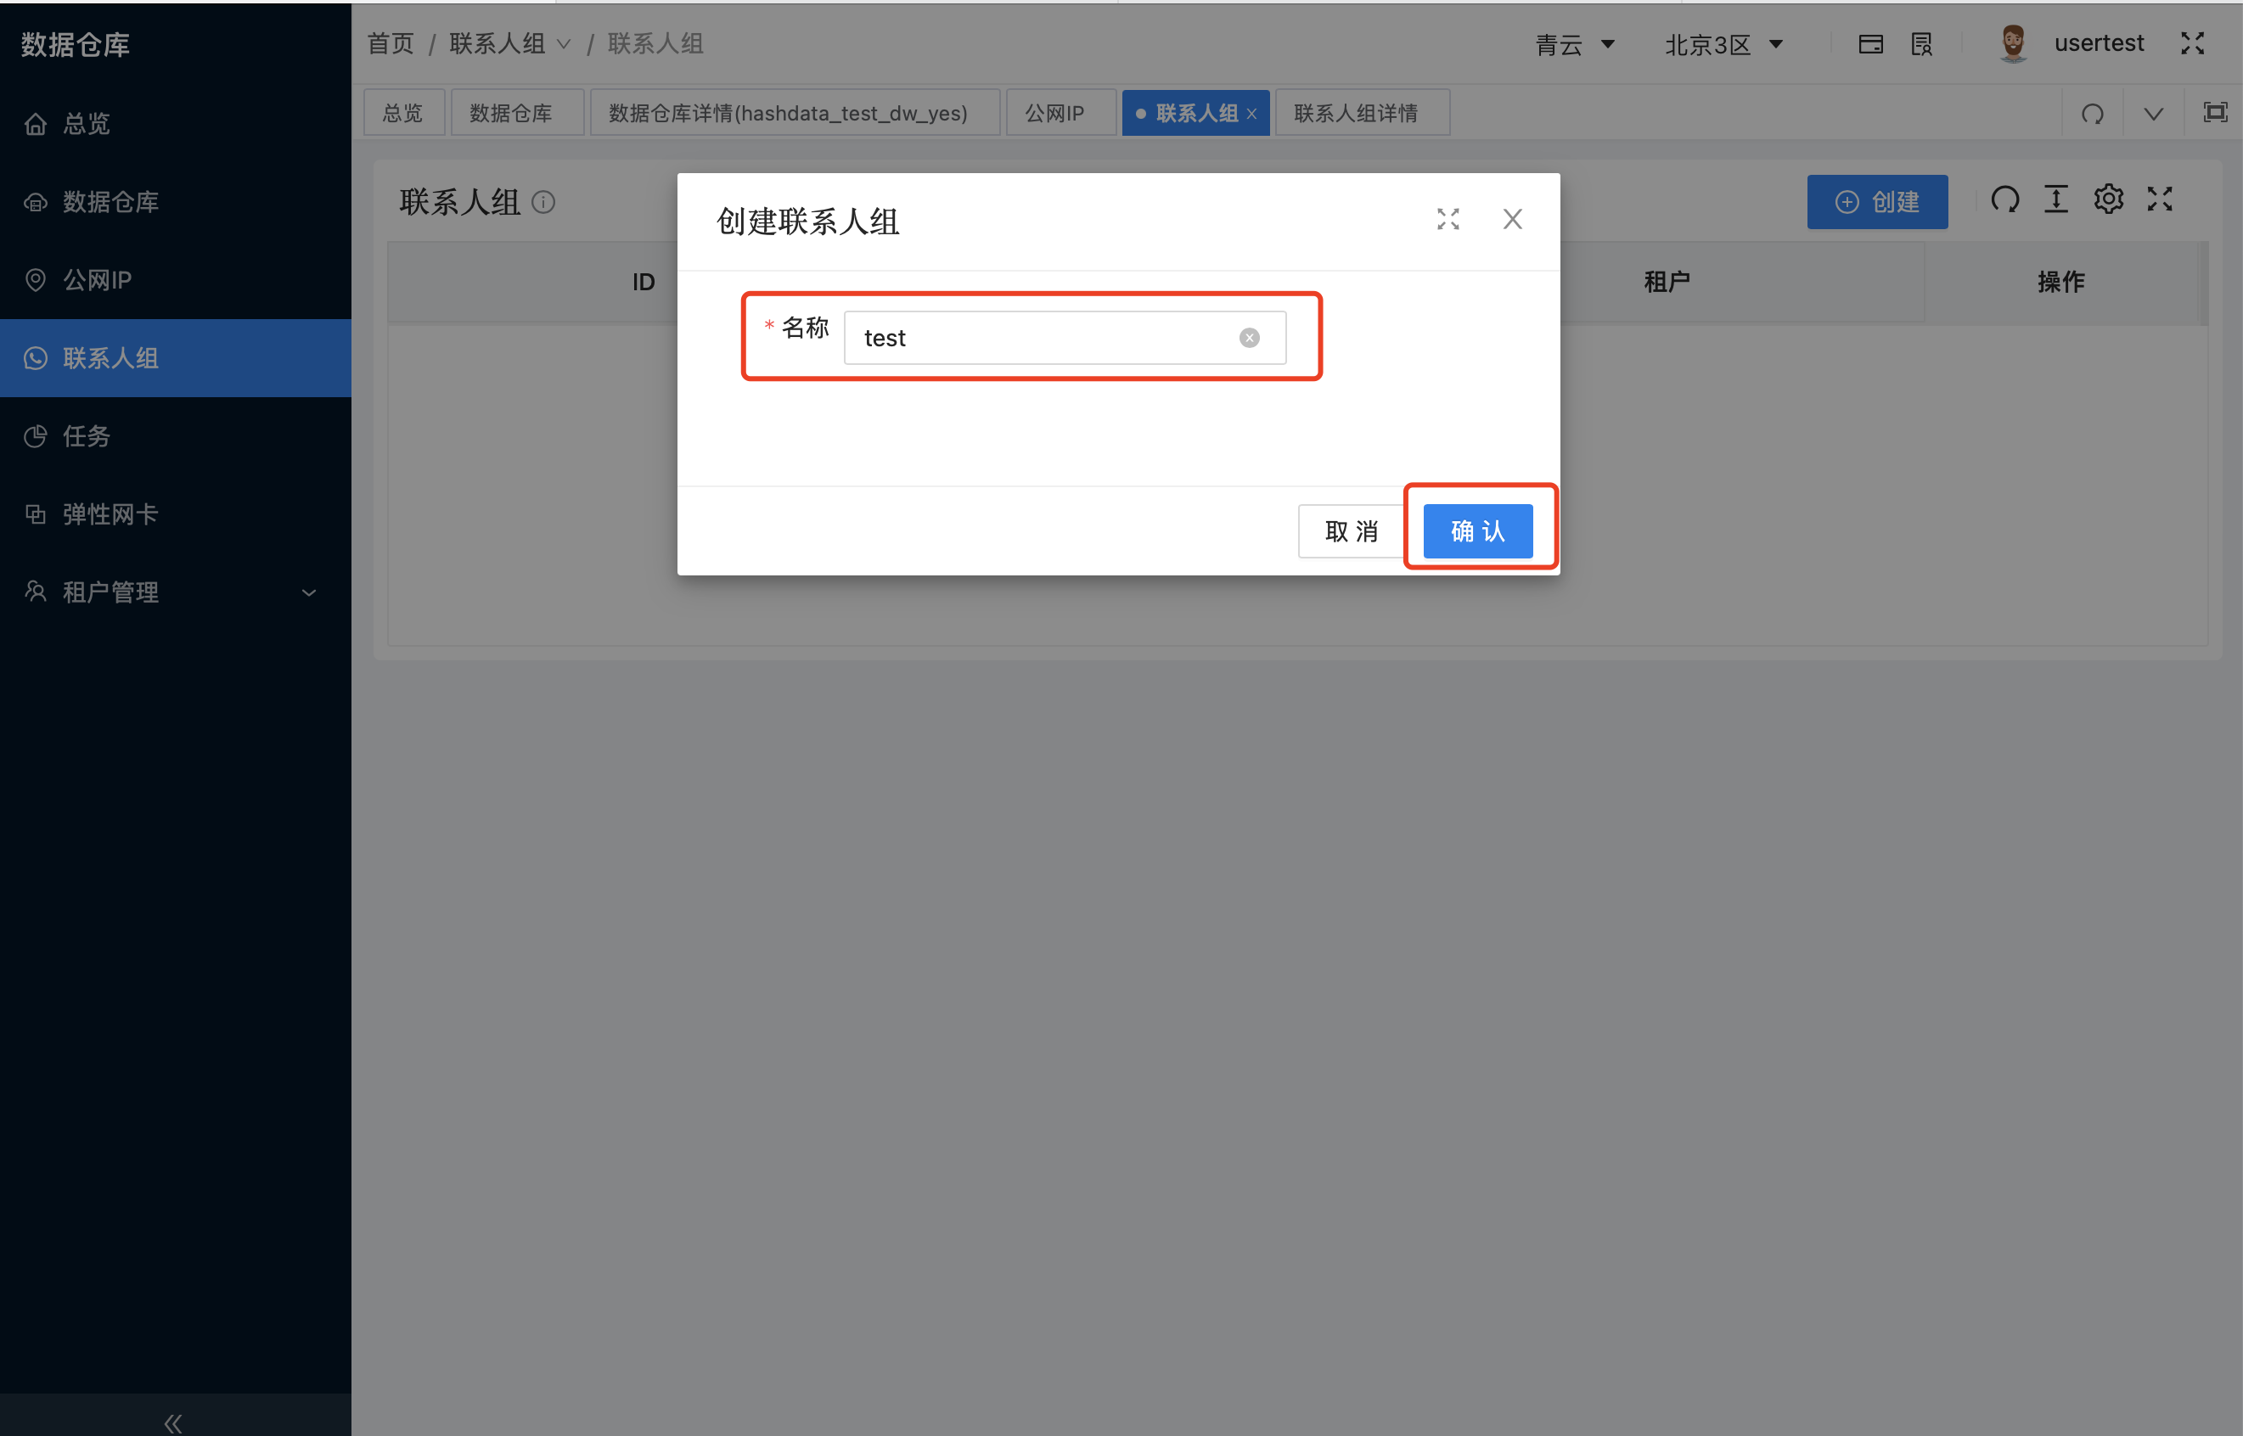2243x1436 pixels.
Task: Toggle the create dialog to fullscreen
Action: coord(1447,220)
